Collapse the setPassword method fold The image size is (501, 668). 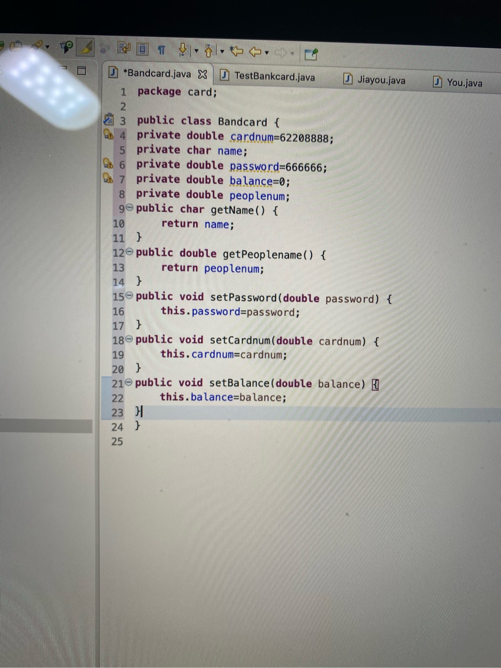pos(129,295)
